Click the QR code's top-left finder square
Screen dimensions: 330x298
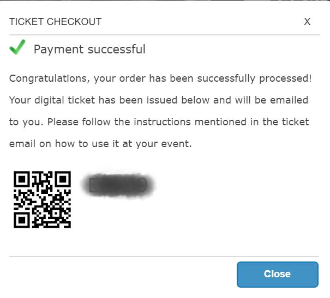coord(21,179)
